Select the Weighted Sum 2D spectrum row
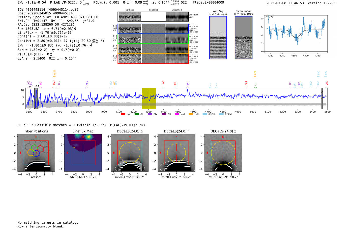Image resolution: width=353 pixels, height=240 pixels. [x=153, y=17]
